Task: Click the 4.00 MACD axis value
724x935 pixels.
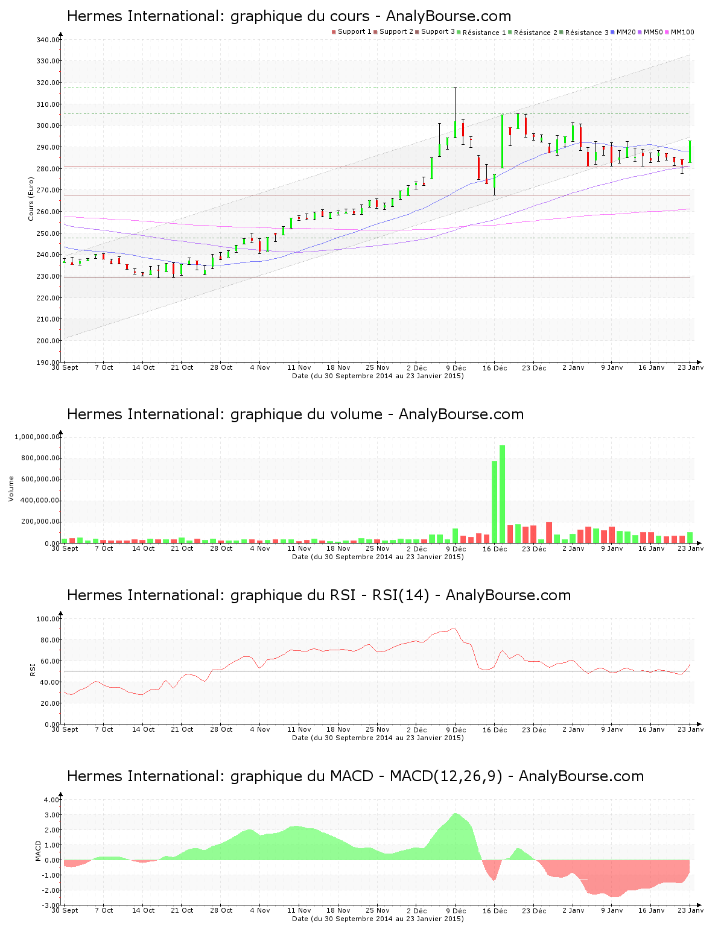Action: click(x=52, y=800)
